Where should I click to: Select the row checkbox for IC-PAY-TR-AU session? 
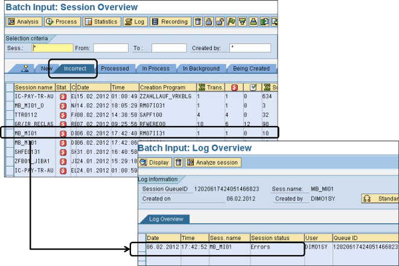point(9,96)
